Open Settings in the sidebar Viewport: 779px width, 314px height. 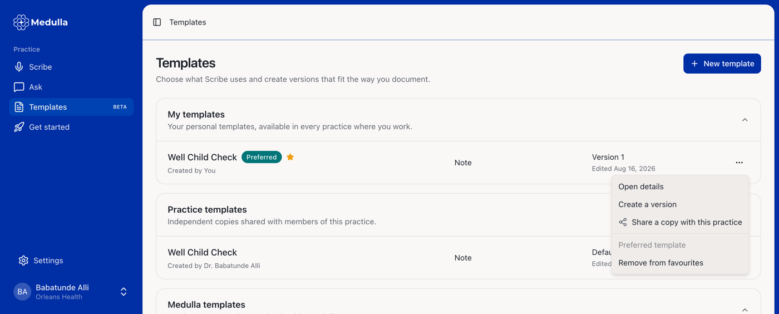coord(71,261)
